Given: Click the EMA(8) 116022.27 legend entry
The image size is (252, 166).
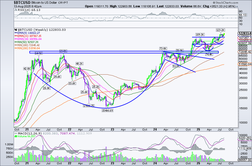Looking at the screenshot, I should click(x=29, y=33).
